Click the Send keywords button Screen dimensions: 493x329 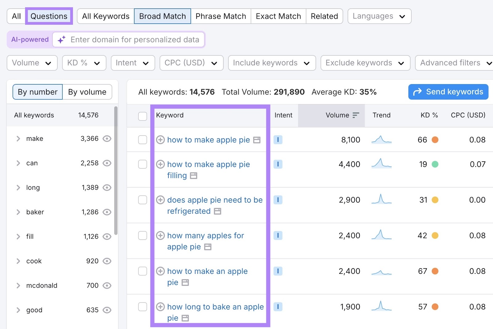[x=448, y=91]
